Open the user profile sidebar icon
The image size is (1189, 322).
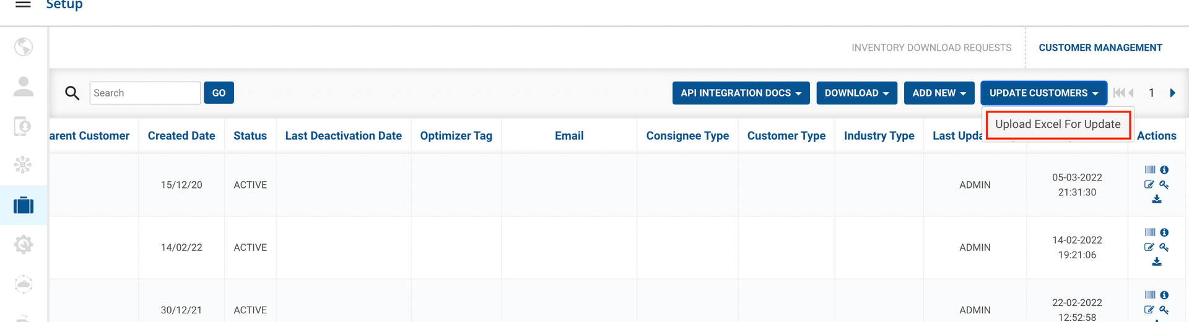coord(24,87)
